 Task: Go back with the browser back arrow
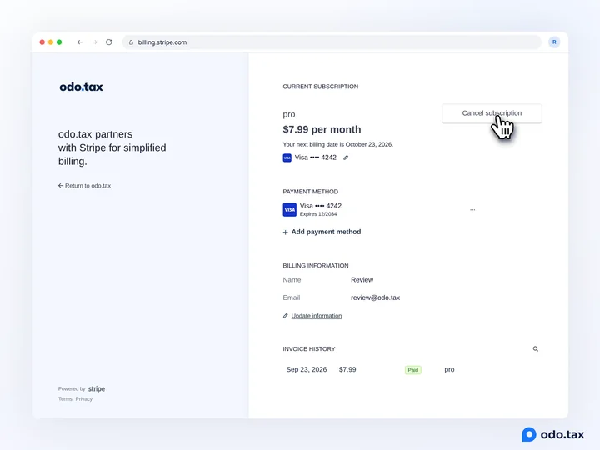click(80, 42)
